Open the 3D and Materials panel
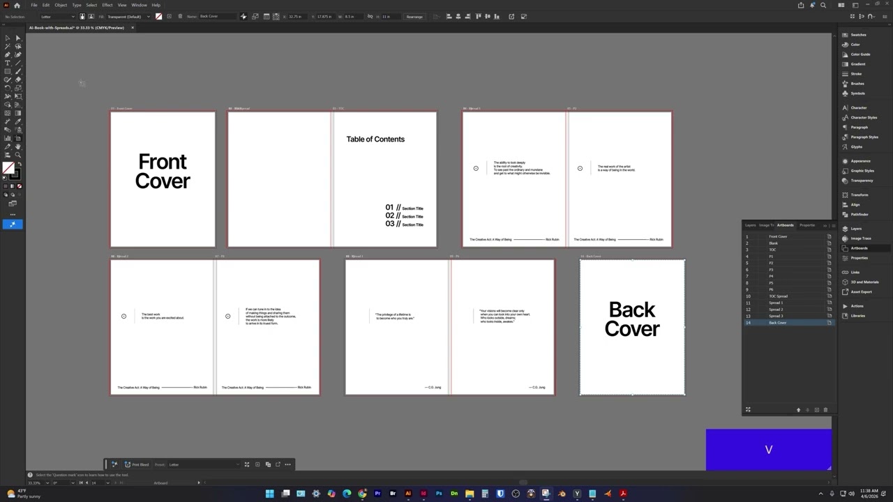The height and width of the screenshot is (502, 893). [864, 282]
